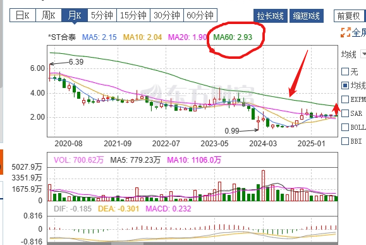This screenshot has width=366, height=245.
Task: Enable the SAR indicator checkbox
Action: (345, 113)
